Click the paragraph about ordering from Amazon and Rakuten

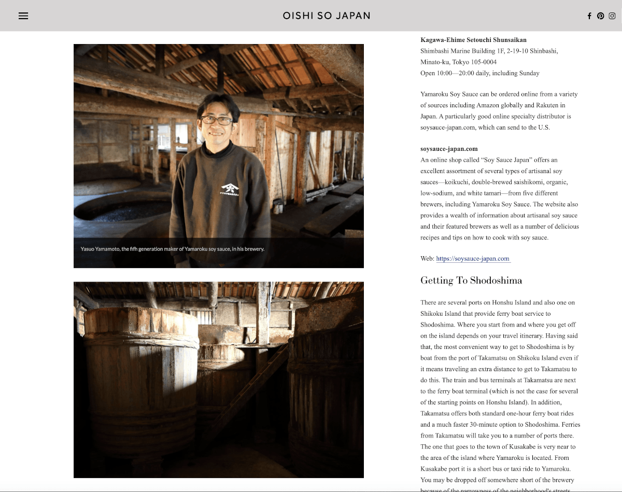click(499, 110)
